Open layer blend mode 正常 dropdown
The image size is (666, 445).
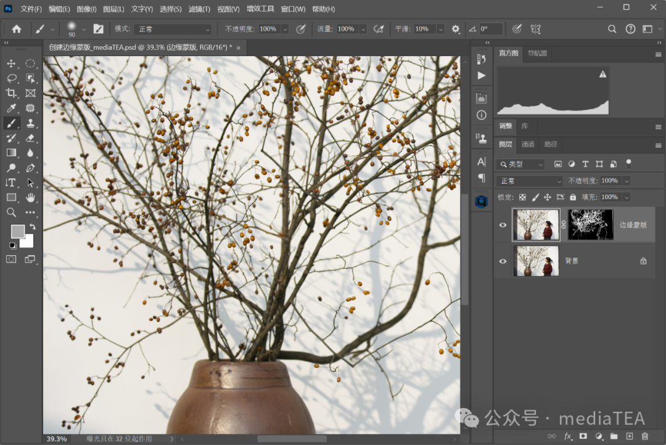[530, 181]
